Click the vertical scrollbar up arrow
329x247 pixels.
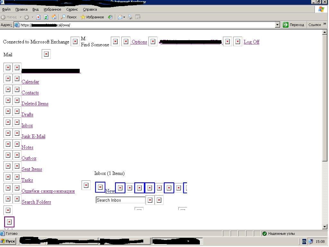coord(325,32)
